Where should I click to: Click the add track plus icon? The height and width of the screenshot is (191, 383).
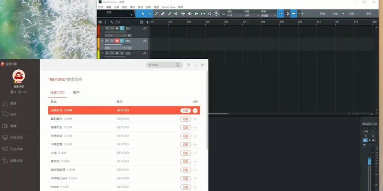[147, 22]
